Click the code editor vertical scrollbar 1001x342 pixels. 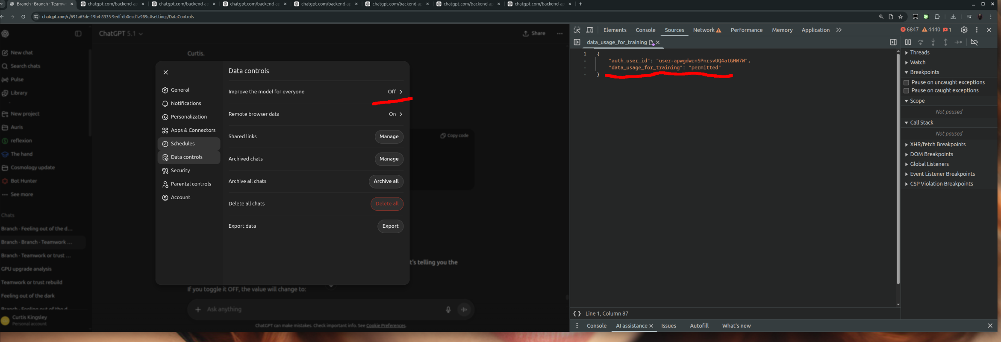(898, 171)
